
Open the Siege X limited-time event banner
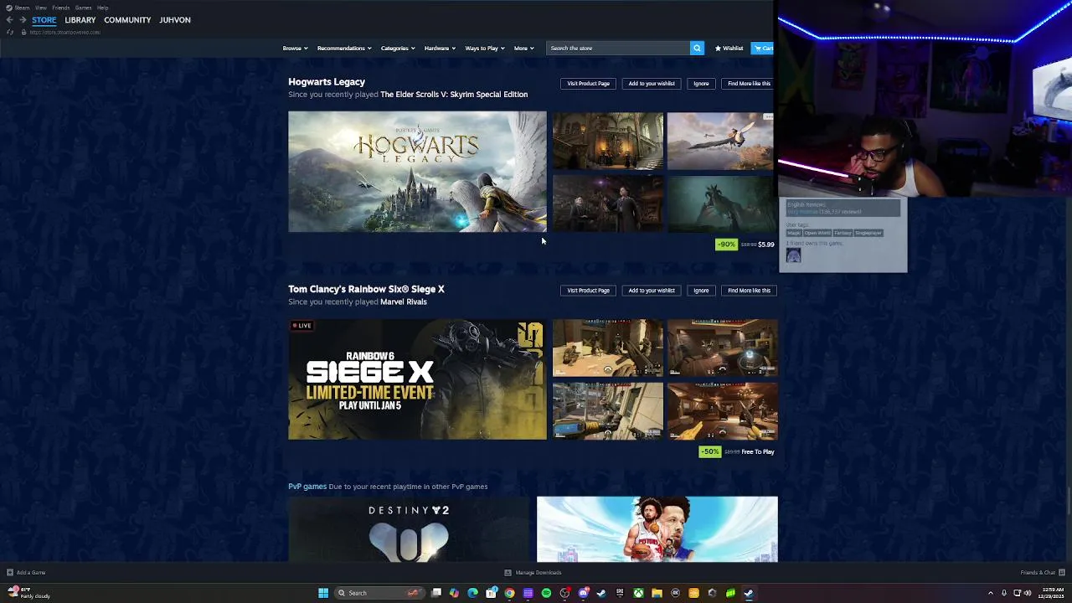[417, 379]
